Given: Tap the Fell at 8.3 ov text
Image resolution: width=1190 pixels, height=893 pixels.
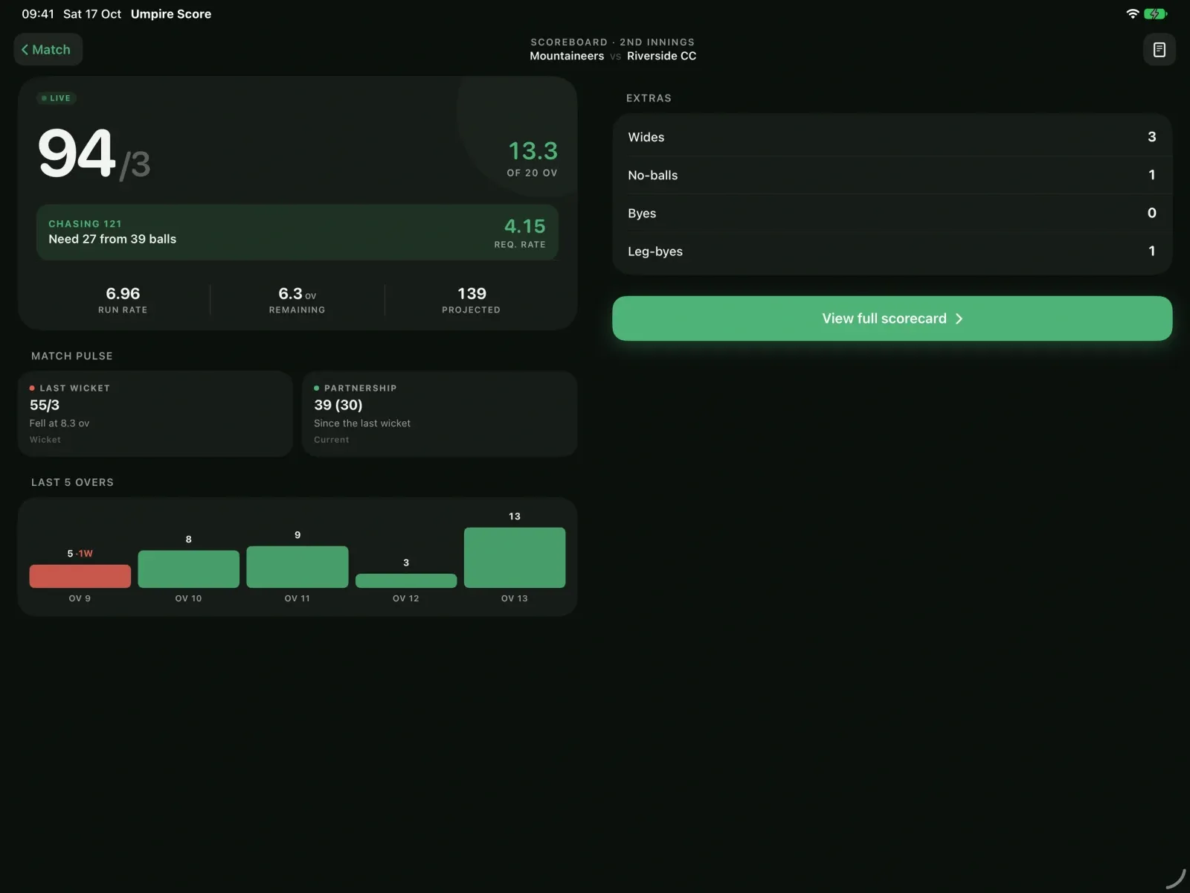Looking at the screenshot, I should (x=59, y=423).
